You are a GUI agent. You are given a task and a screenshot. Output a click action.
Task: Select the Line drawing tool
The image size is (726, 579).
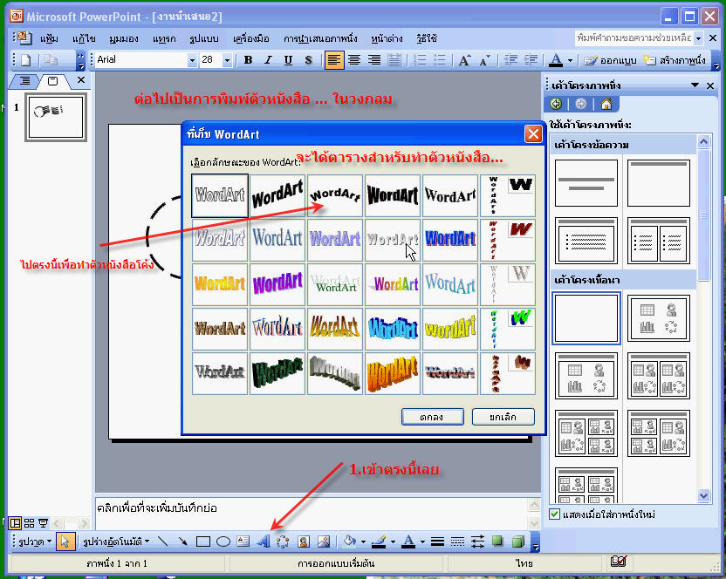click(162, 541)
